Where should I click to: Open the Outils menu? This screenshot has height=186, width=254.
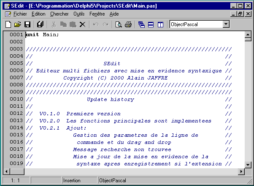(79, 14)
